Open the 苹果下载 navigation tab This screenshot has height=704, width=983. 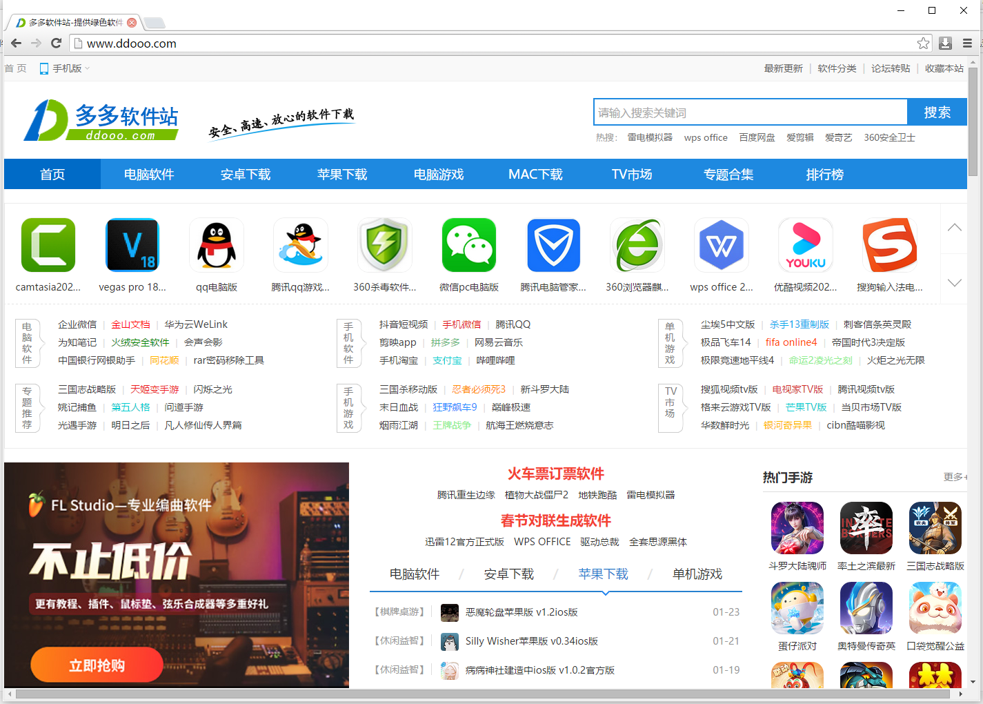pos(342,174)
